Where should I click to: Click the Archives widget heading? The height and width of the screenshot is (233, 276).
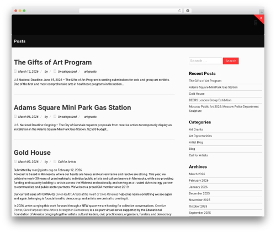point(198,167)
